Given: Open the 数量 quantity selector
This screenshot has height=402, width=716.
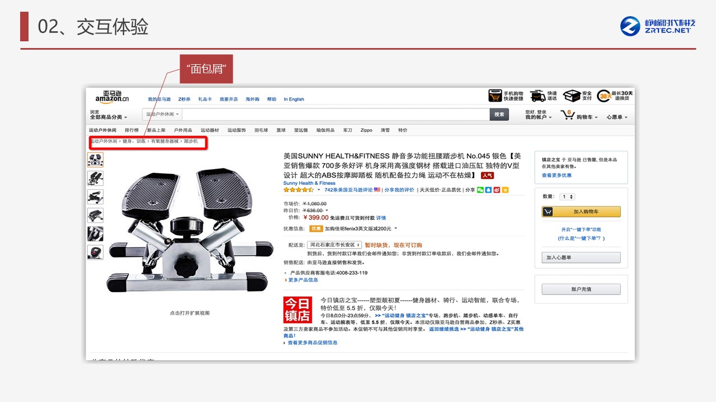Looking at the screenshot, I should [567, 197].
